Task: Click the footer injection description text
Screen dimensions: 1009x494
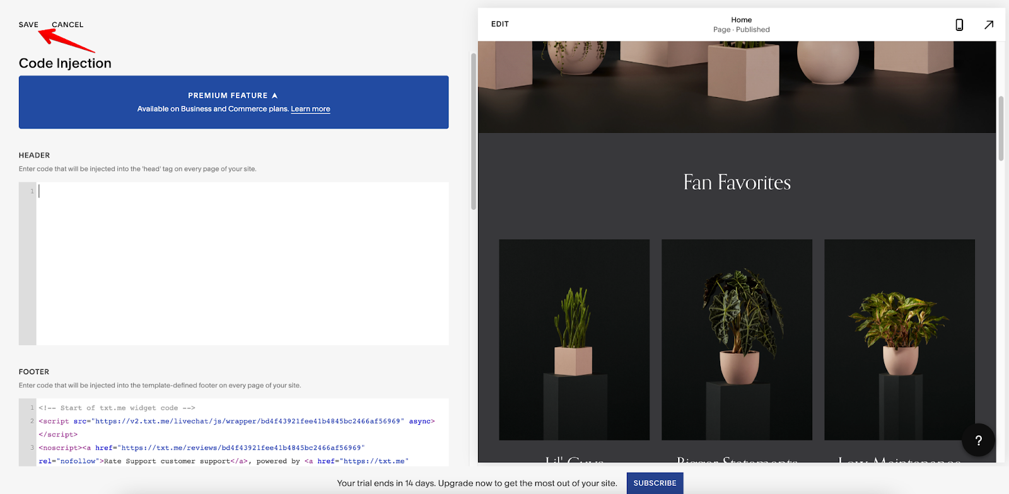Action: pos(160,385)
